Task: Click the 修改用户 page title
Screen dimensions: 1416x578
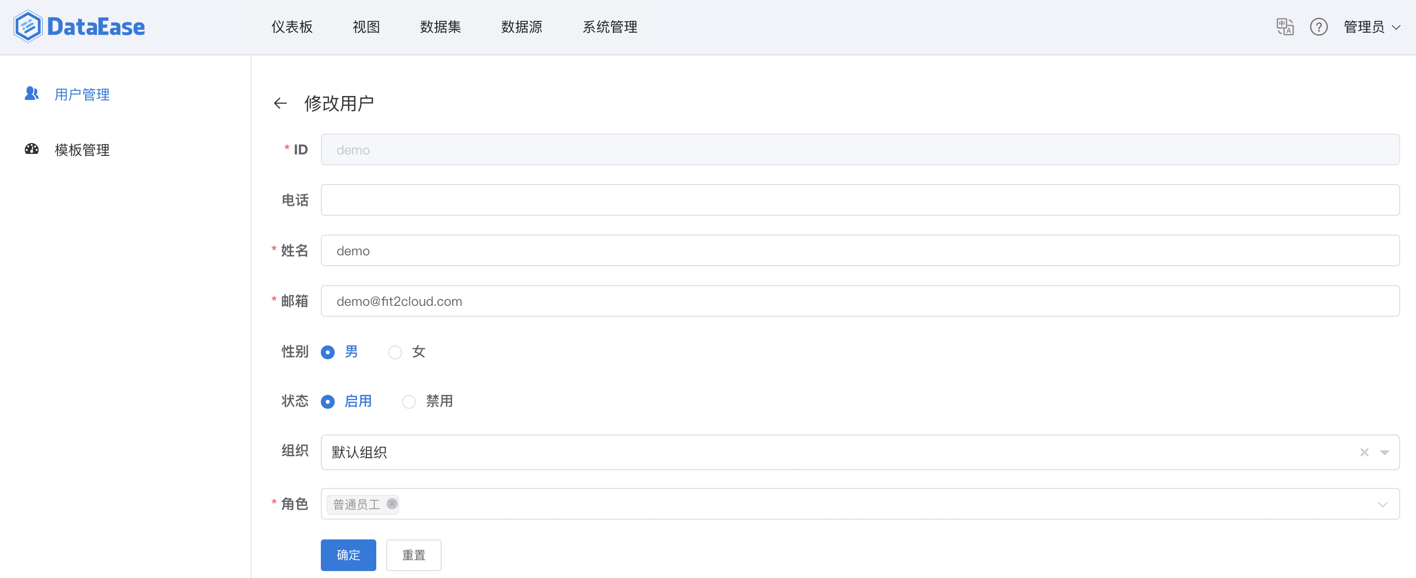Action: (339, 103)
